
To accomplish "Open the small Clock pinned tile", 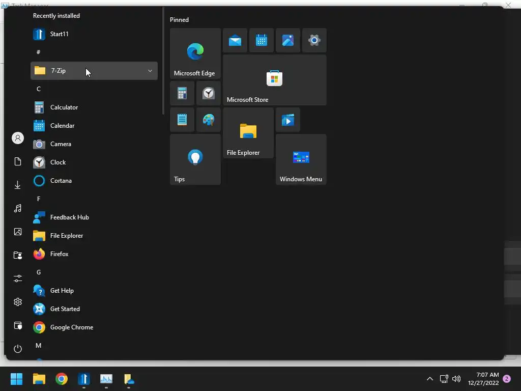I will coord(208,93).
